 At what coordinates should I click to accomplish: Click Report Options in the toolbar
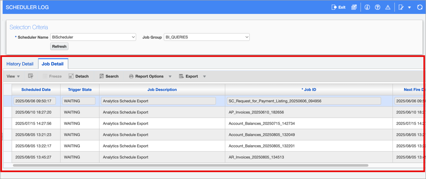pyautogui.click(x=146, y=76)
